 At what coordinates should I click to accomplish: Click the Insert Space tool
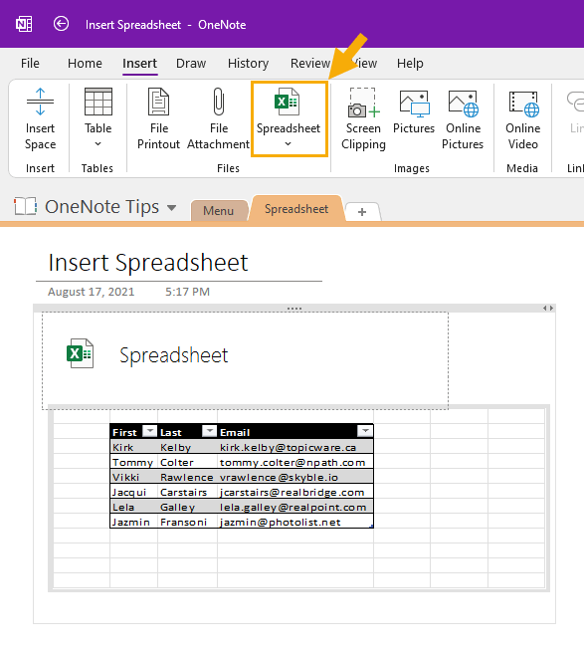click(x=40, y=119)
